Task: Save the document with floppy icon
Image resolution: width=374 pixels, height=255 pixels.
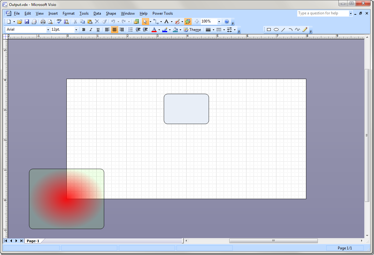Action: point(27,22)
